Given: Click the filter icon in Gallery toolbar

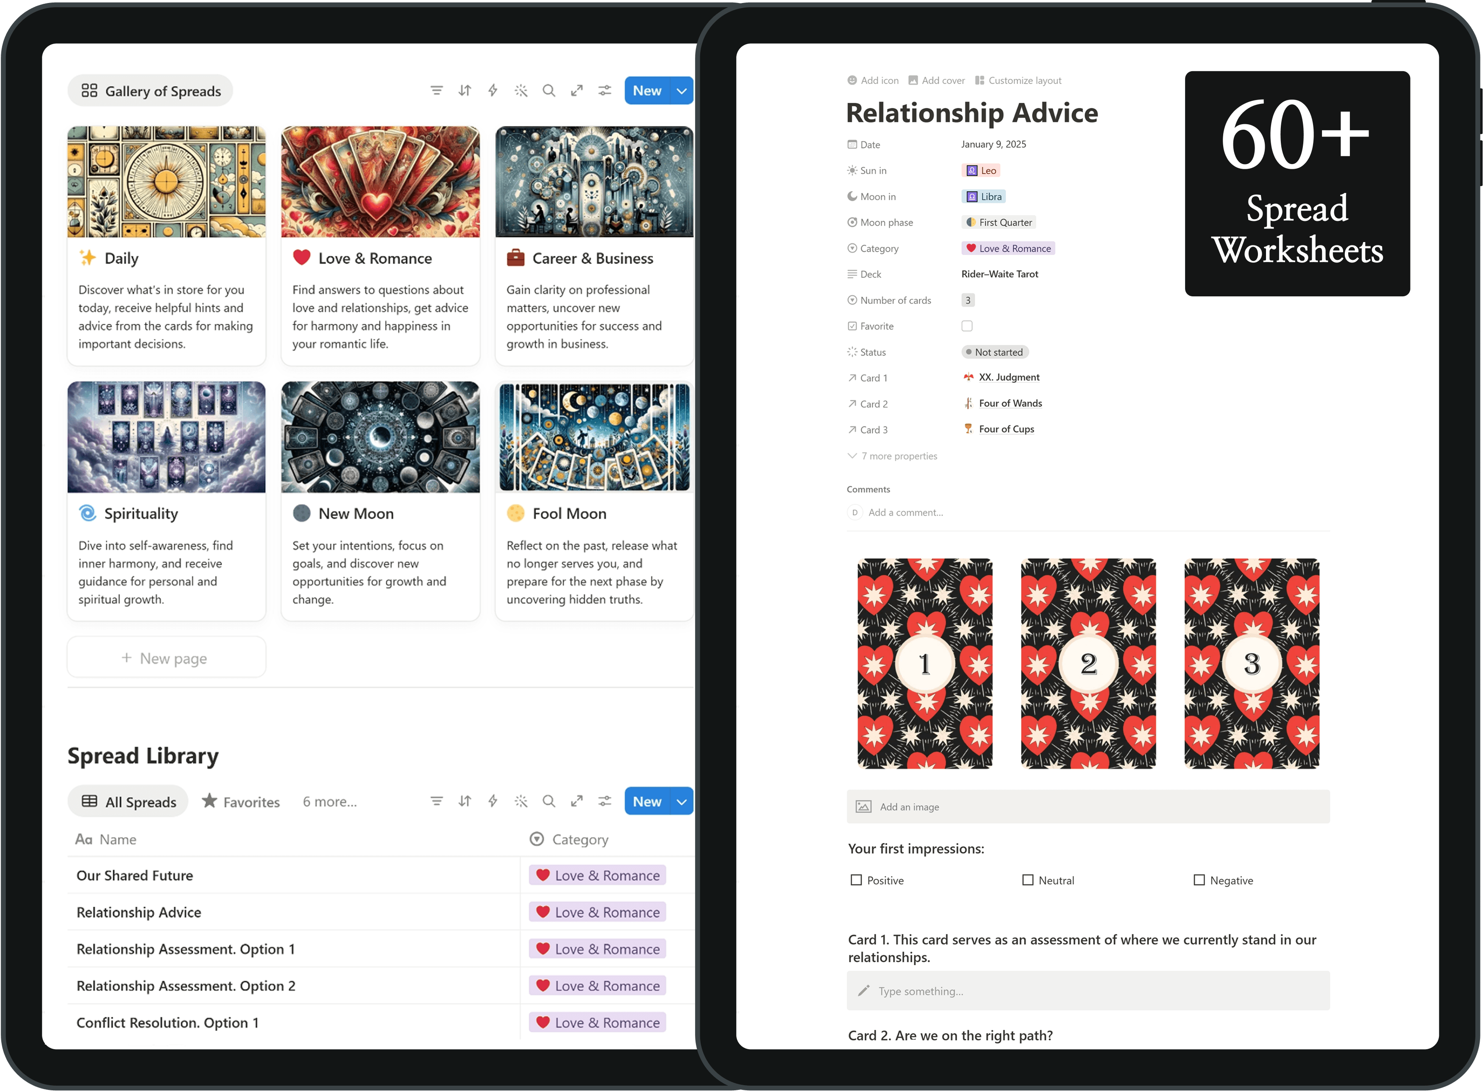Looking at the screenshot, I should point(436,91).
